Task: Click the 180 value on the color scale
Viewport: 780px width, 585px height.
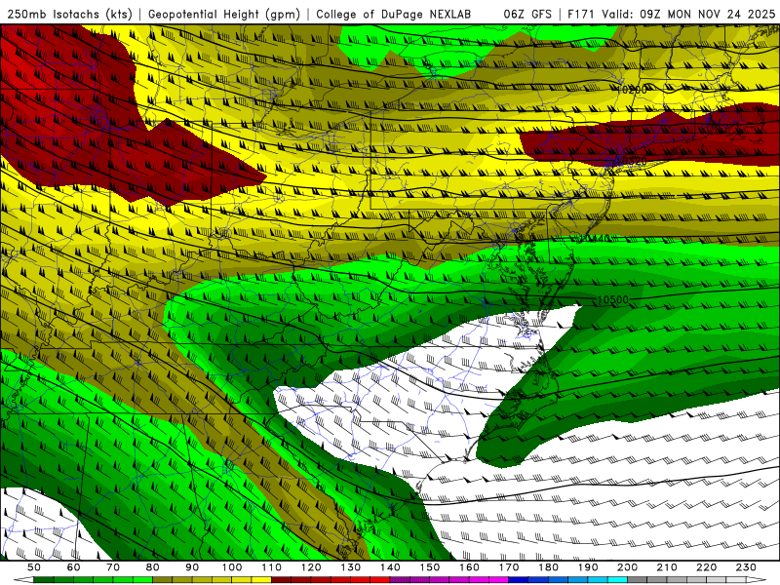Action: click(x=548, y=567)
